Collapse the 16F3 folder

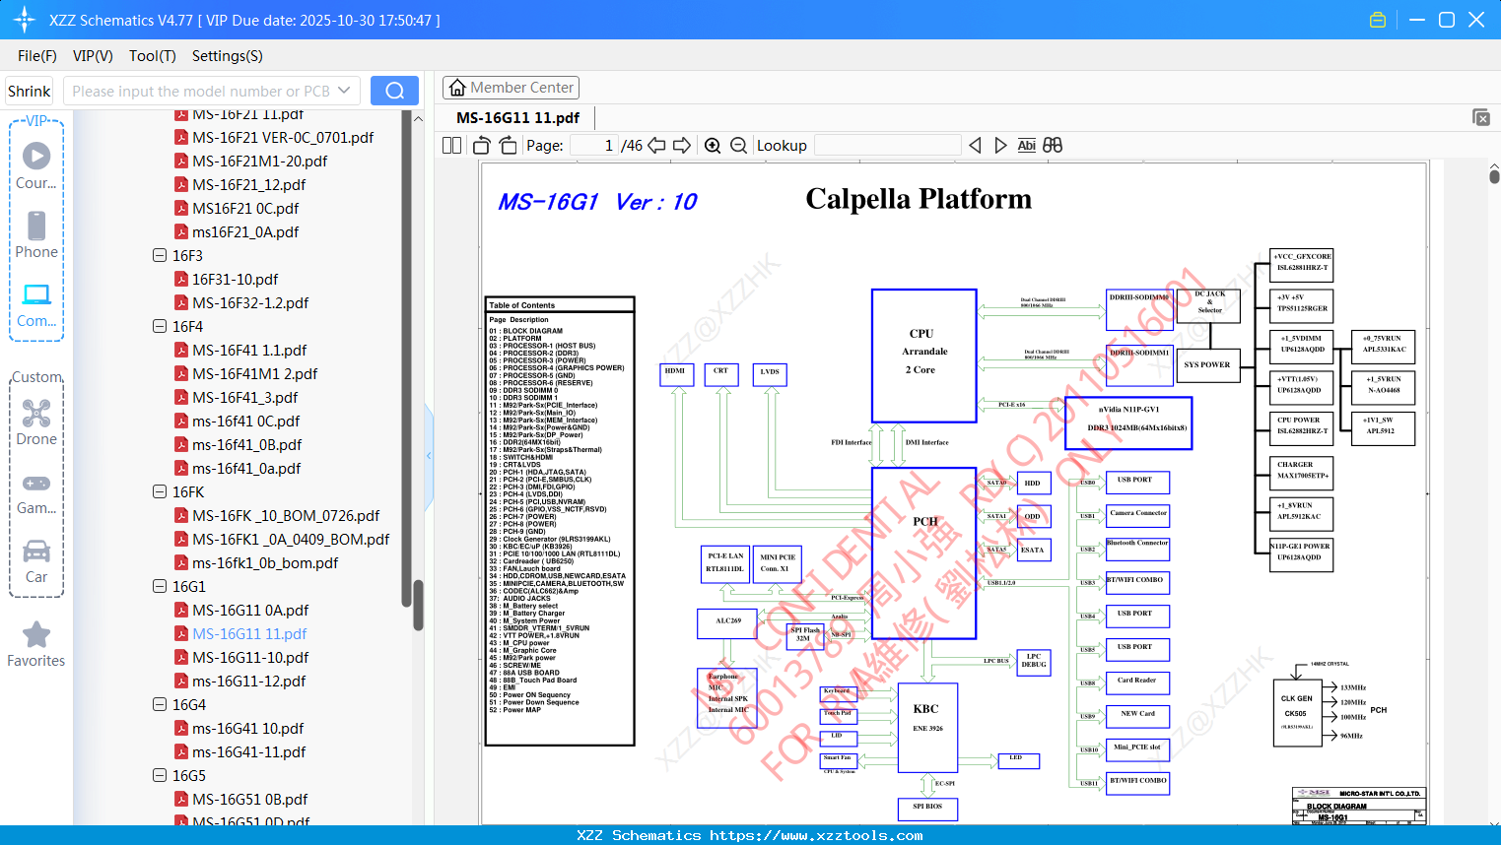pyautogui.click(x=160, y=255)
